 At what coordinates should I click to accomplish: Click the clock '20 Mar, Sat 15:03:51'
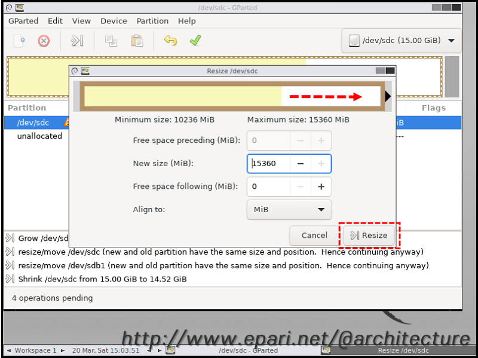[x=106, y=350]
